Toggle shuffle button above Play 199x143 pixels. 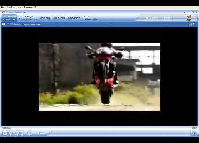click(x=5, y=127)
